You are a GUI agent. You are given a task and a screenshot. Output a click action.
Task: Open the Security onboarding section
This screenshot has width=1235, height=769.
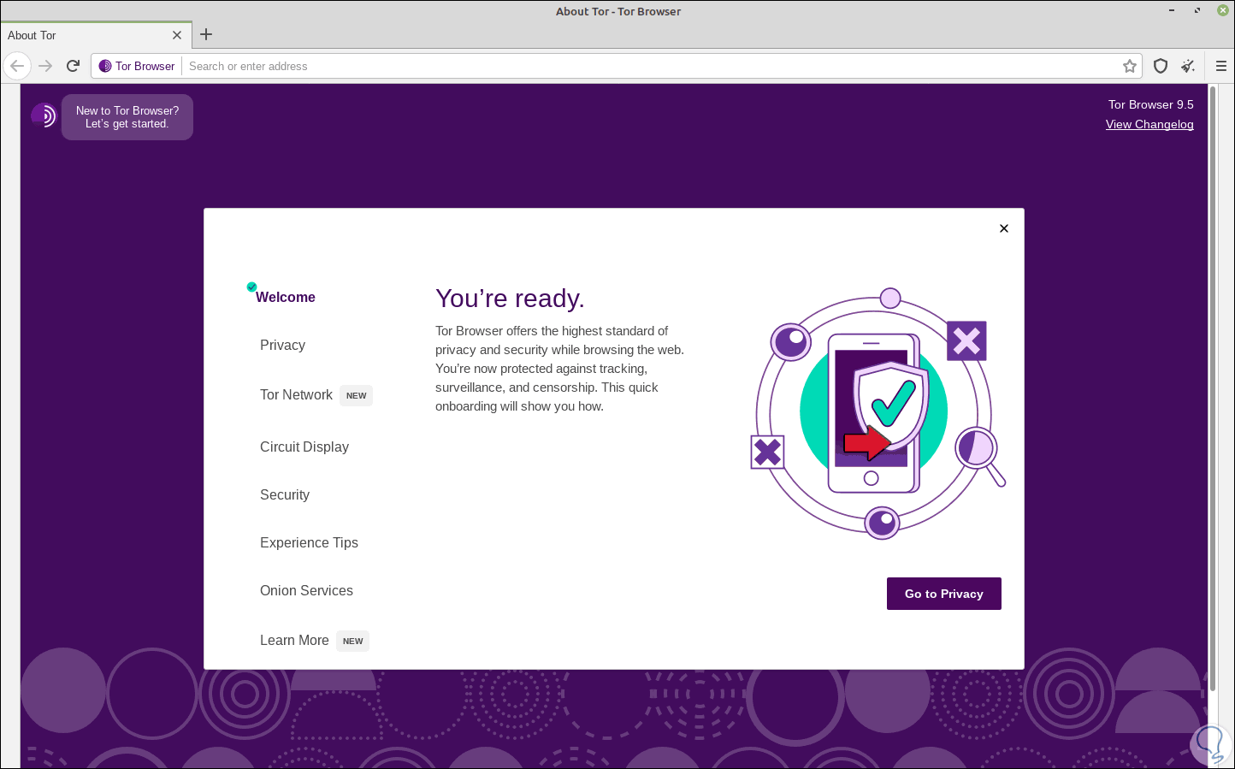285,494
